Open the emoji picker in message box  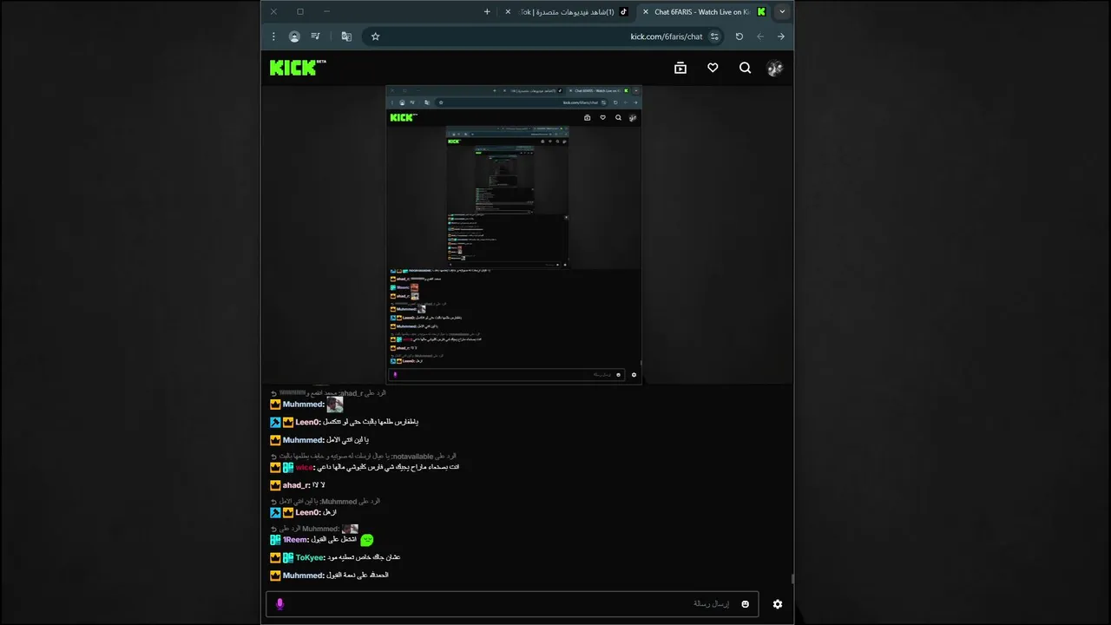(x=745, y=604)
